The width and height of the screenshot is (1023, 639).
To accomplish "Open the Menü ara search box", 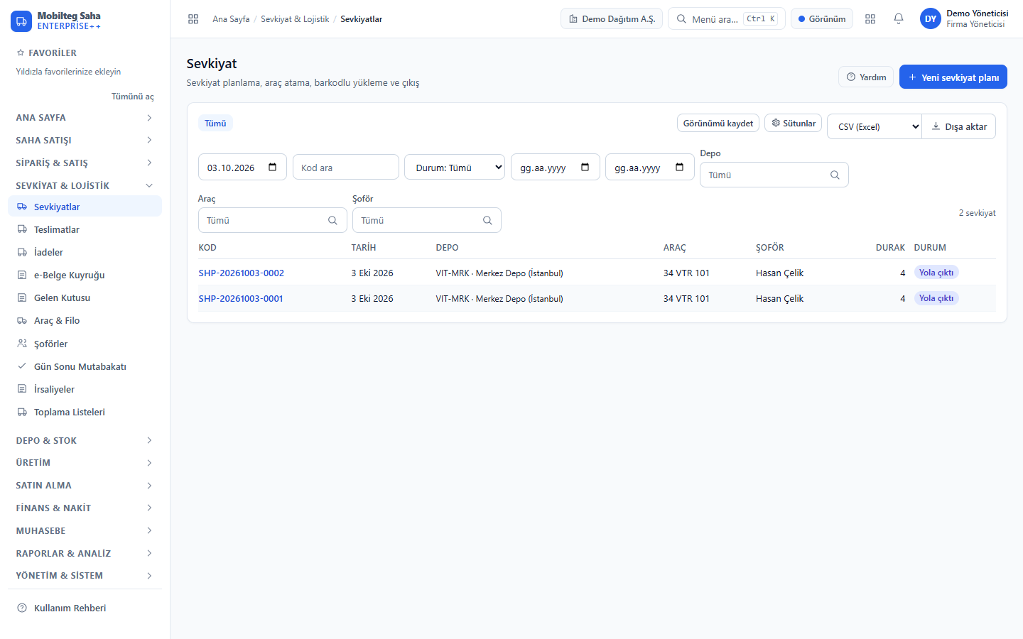I will pos(726,19).
